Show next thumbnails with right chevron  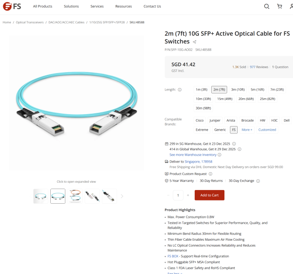click(x=122, y=196)
